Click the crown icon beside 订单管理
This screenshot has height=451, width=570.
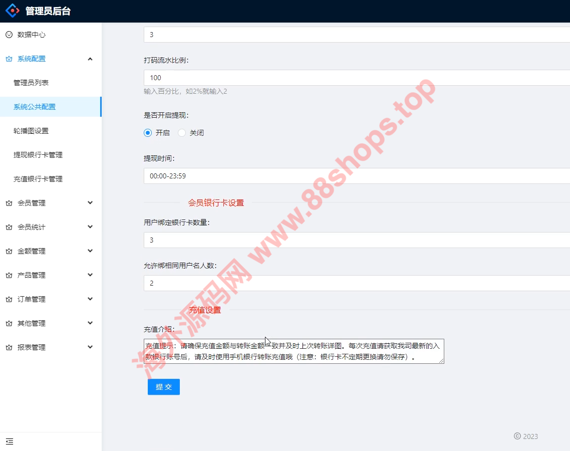pos(9,299)
